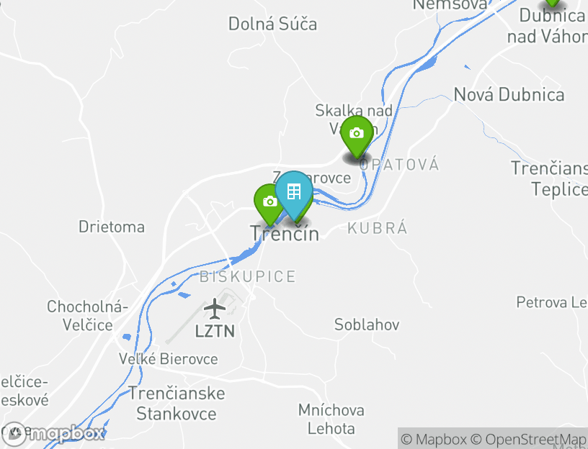Click the Drietoma village label
This screenshot has height=449, width=588.
click(112, 227)
